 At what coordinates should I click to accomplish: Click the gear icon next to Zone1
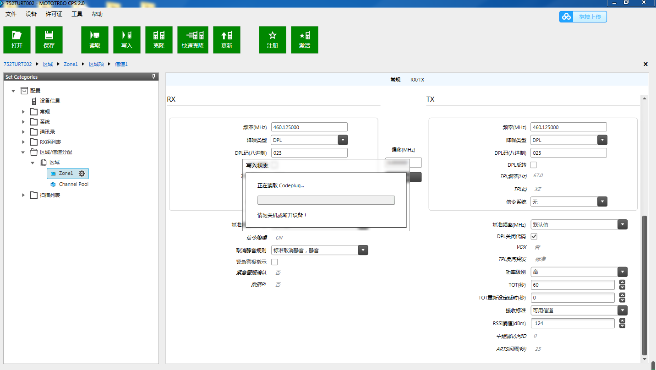[x=82, y=174]
